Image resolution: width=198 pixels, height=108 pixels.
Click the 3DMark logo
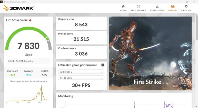click(x=18, y=8)
